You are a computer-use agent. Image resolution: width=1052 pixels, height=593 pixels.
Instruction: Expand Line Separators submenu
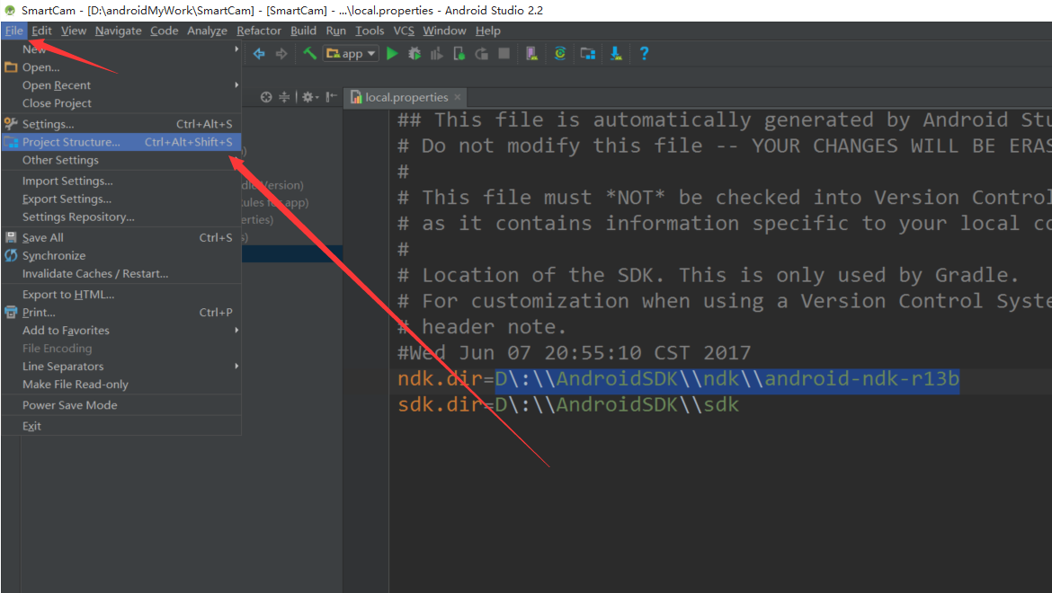[x=121, y=367]
